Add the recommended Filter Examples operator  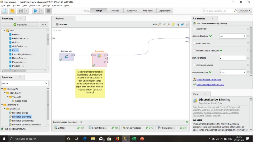tap(172, 128)
